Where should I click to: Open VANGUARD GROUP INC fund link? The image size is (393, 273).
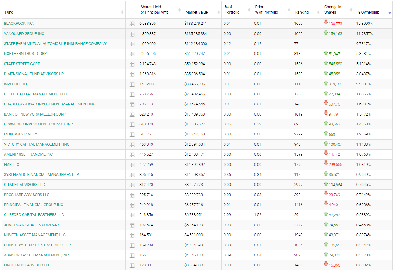24,33
